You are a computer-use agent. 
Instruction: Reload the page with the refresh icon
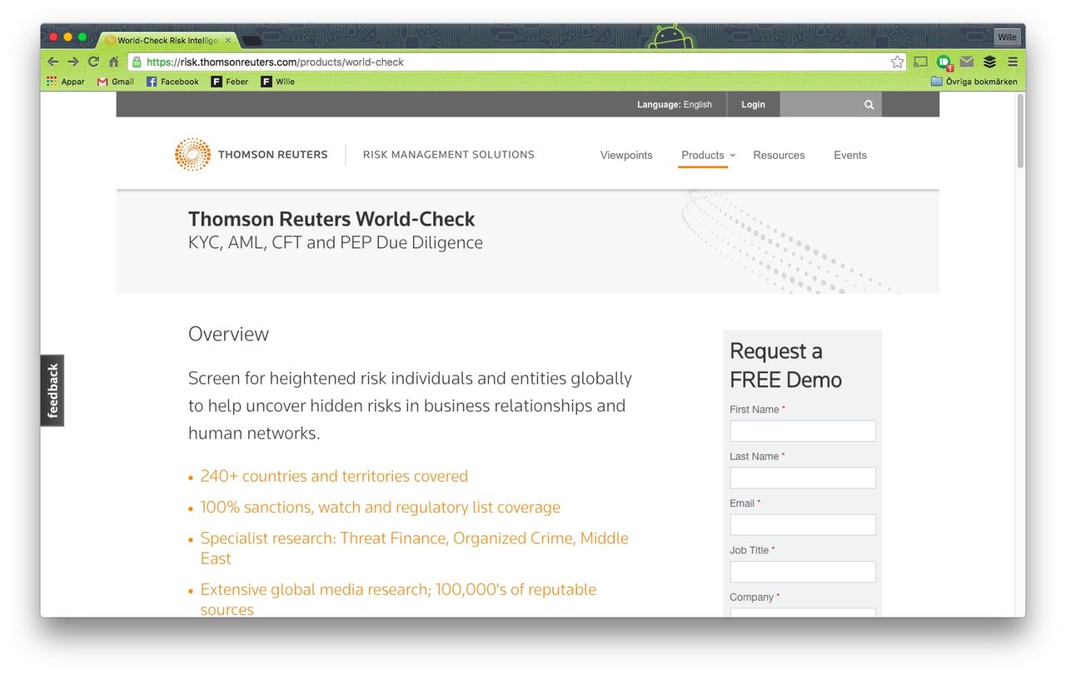93,62
